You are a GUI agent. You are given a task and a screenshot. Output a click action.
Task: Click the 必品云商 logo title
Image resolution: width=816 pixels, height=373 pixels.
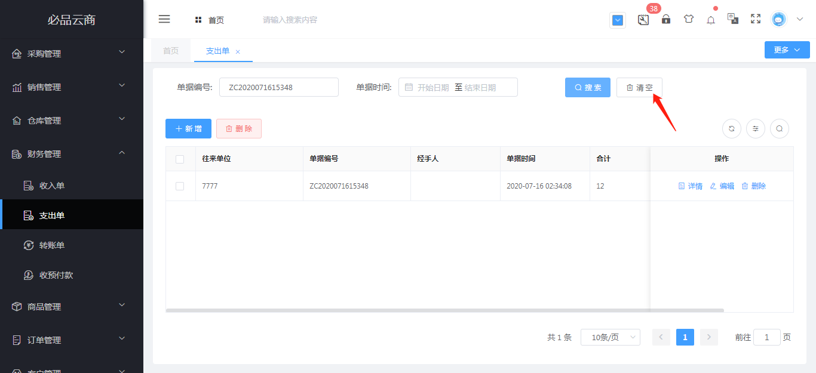tap(72, 20)
